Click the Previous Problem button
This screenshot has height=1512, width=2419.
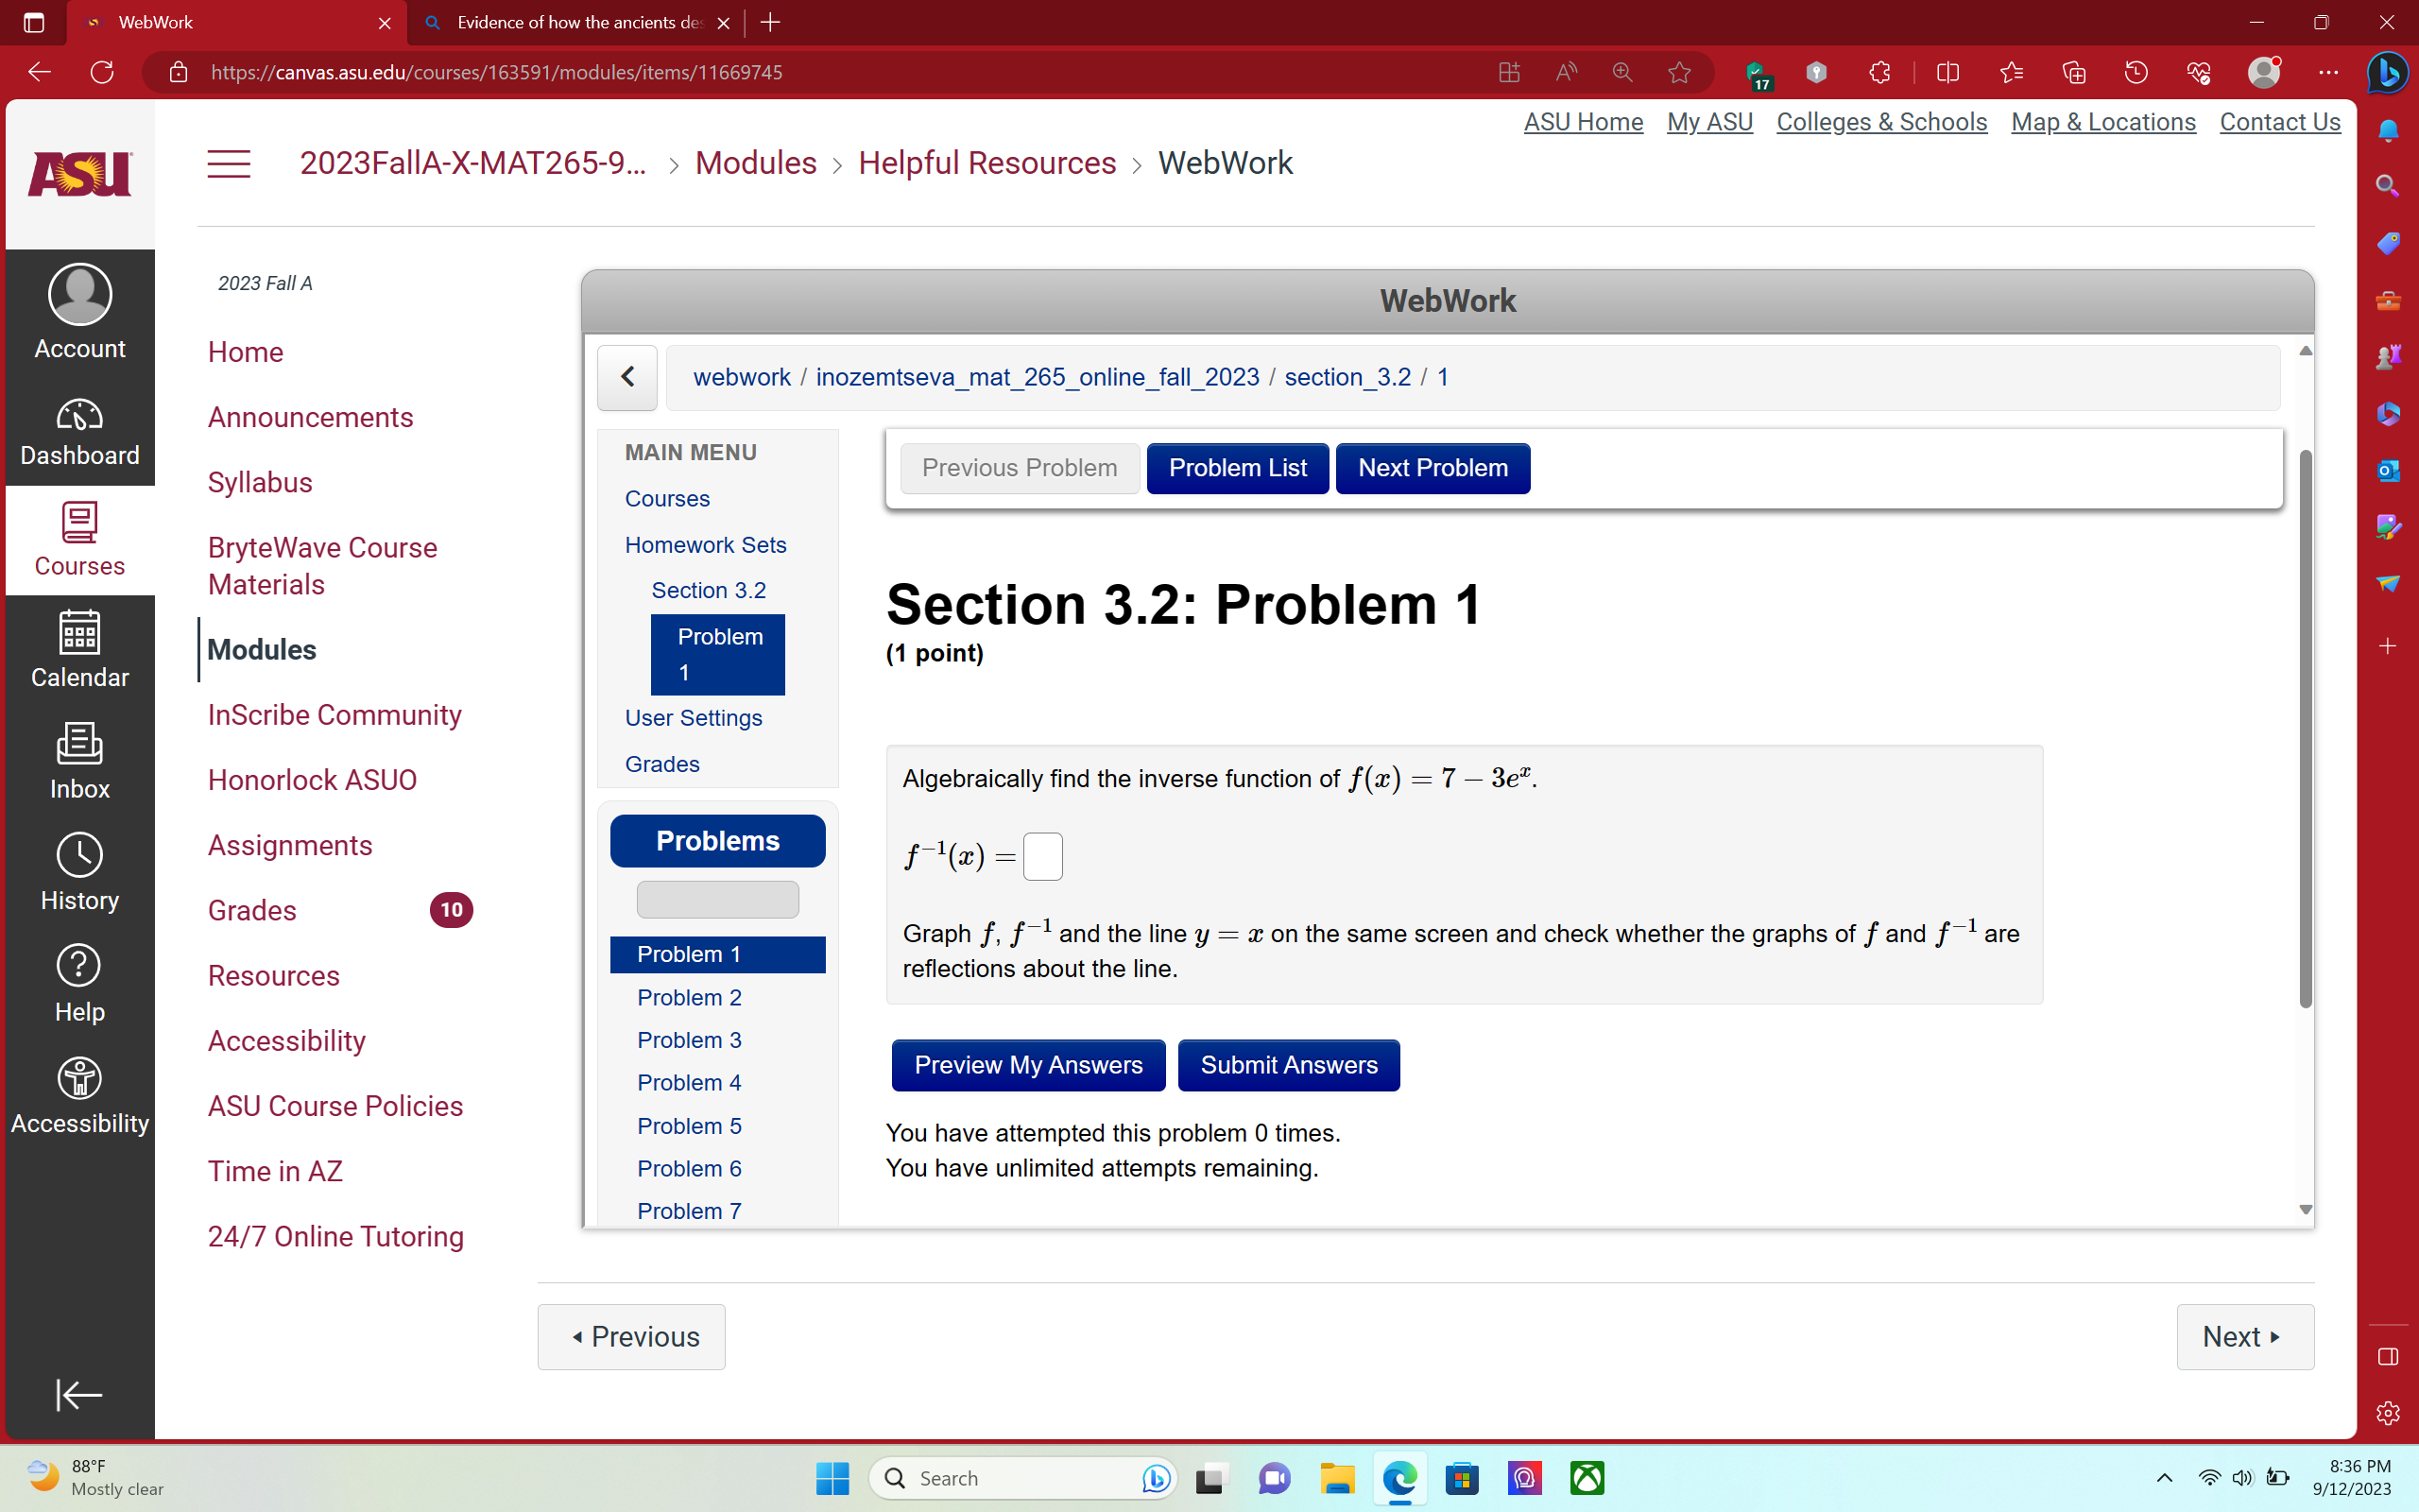click(x=1020, y=468)
